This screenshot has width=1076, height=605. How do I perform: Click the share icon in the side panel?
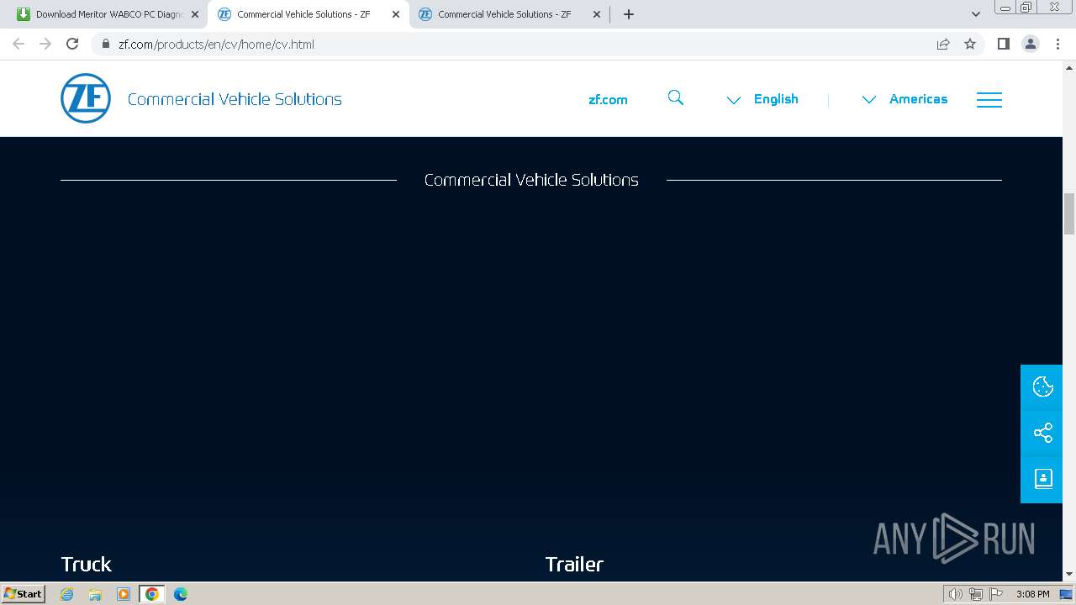1042,433
